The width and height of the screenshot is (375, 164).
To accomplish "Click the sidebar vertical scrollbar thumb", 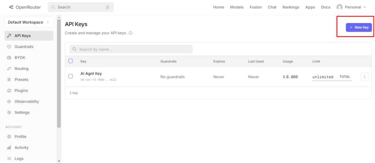I will [59, 73].
